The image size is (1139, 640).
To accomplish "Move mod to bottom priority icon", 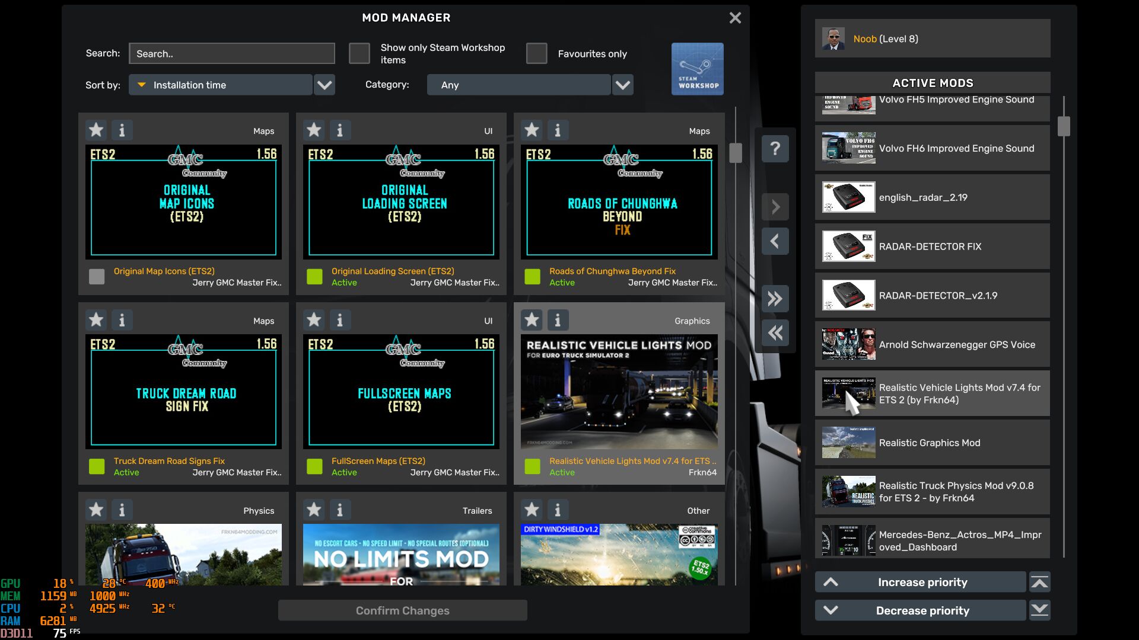I will click(1039, 610).
